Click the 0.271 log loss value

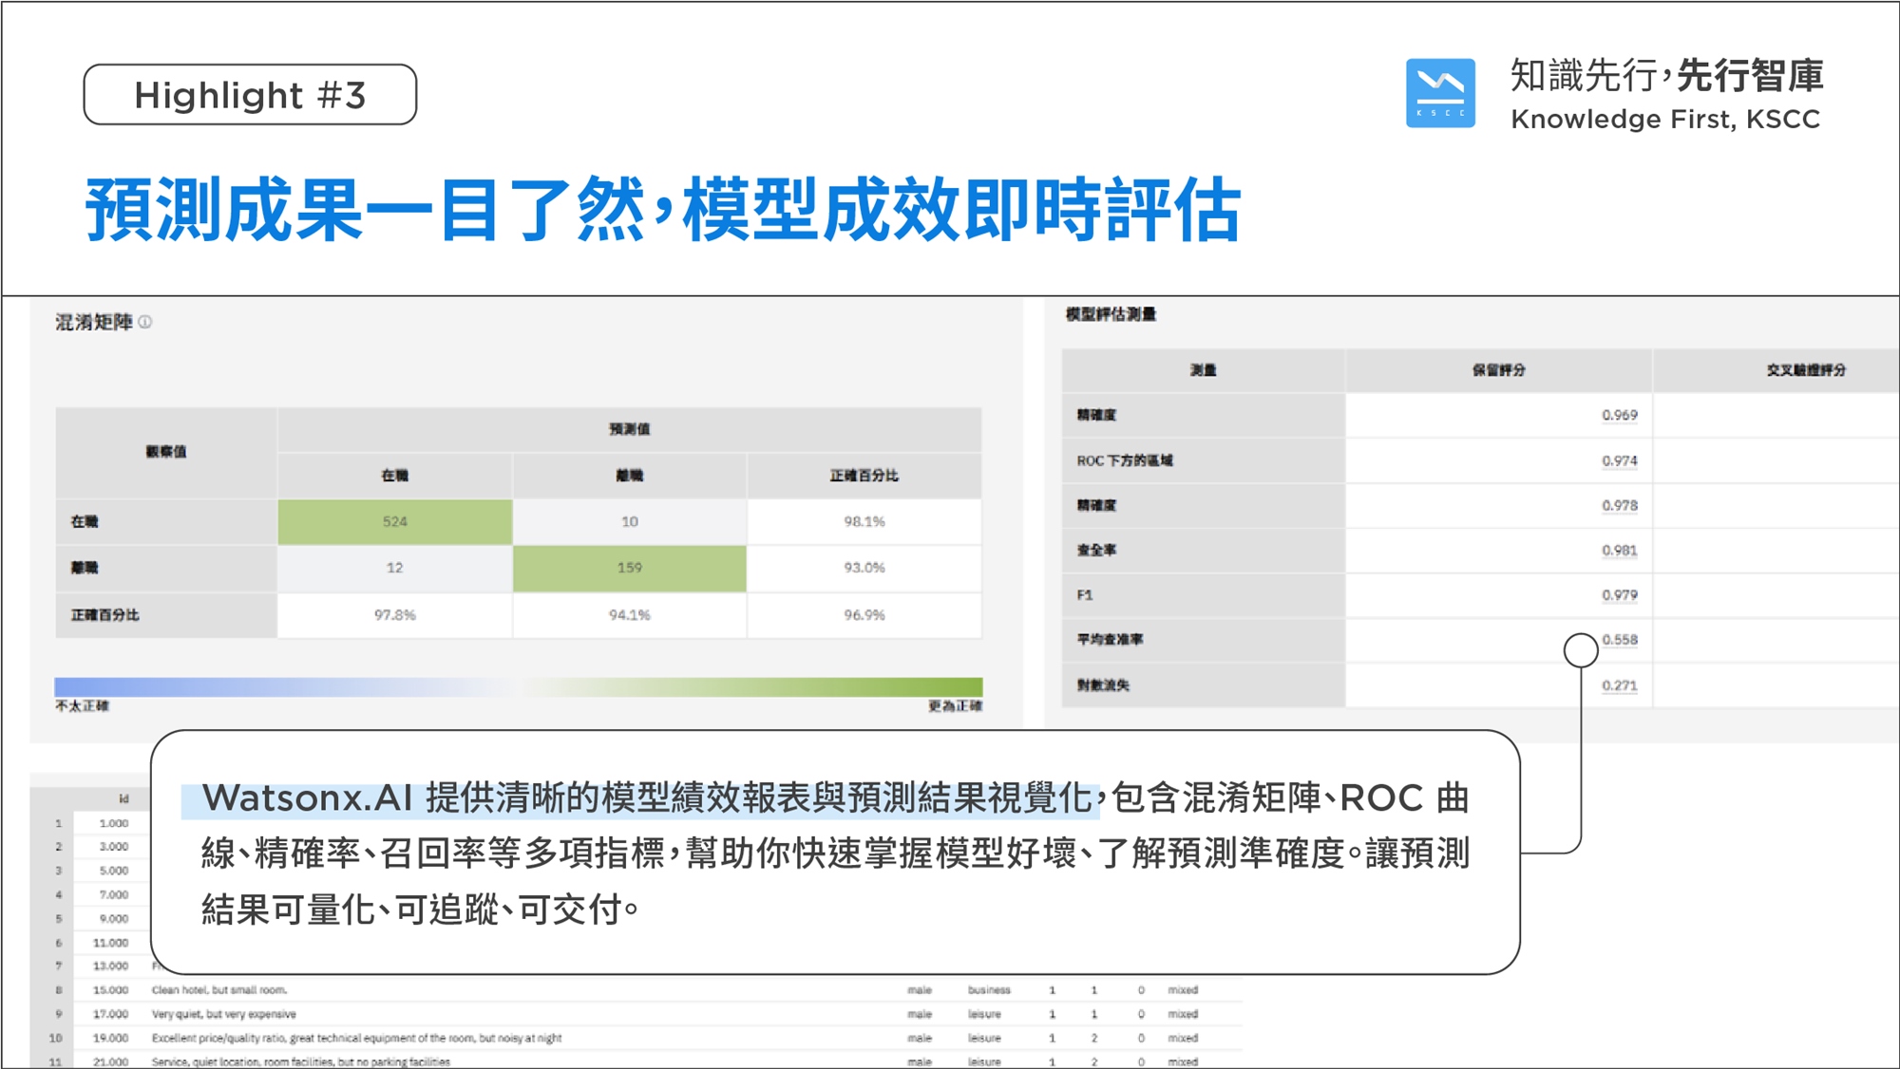click(x=1619, y=685)
